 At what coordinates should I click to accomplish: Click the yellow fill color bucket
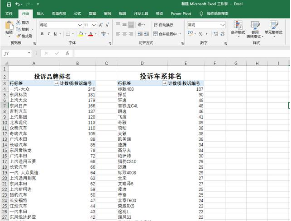81,34
